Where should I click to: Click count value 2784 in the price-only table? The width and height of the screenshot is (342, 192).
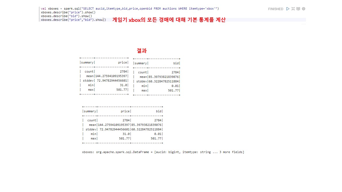[x=124, y=71]
